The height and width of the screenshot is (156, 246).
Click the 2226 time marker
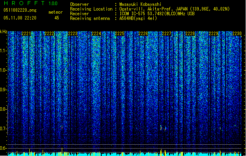(143, 34)
